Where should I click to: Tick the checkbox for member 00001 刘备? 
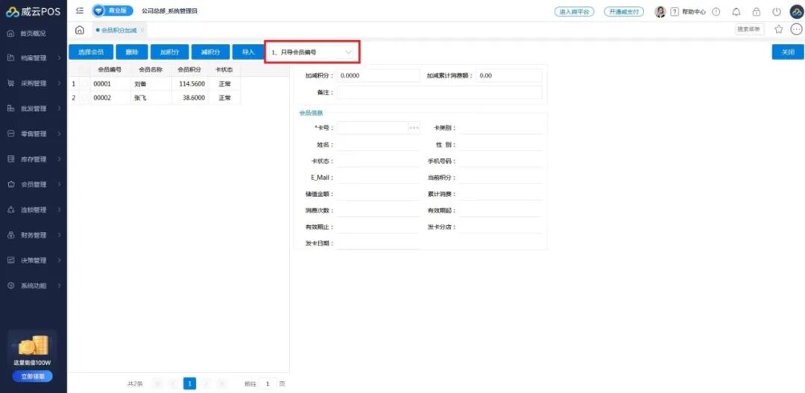click(x=84, y=84)
